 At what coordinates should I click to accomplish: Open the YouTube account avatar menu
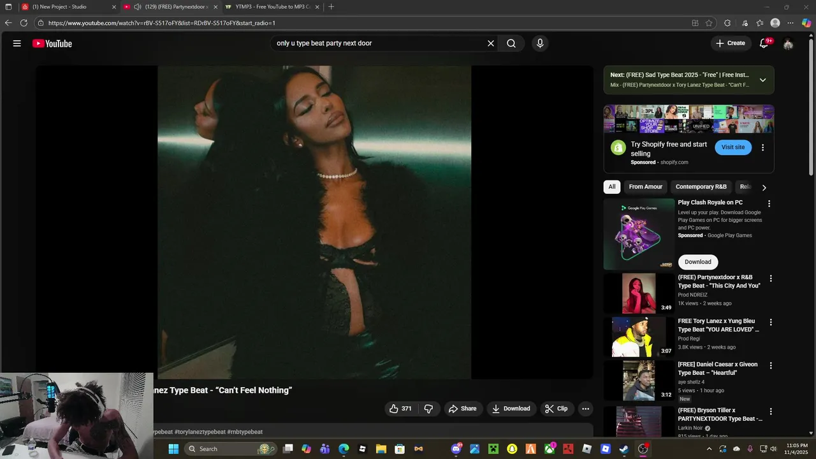tap(788, 43)
